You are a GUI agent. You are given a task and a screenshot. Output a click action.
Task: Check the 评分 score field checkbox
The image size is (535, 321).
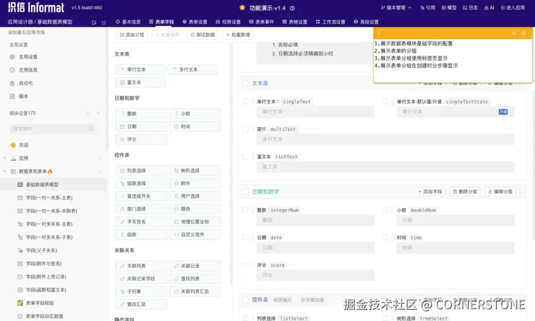[x=245, y=265]
